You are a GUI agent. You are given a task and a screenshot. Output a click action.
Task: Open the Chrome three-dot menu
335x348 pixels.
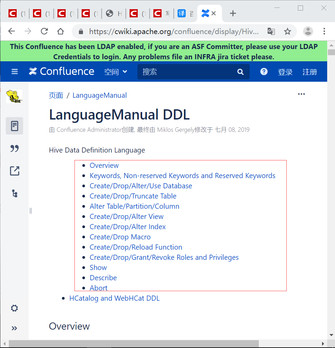(324, 31)
